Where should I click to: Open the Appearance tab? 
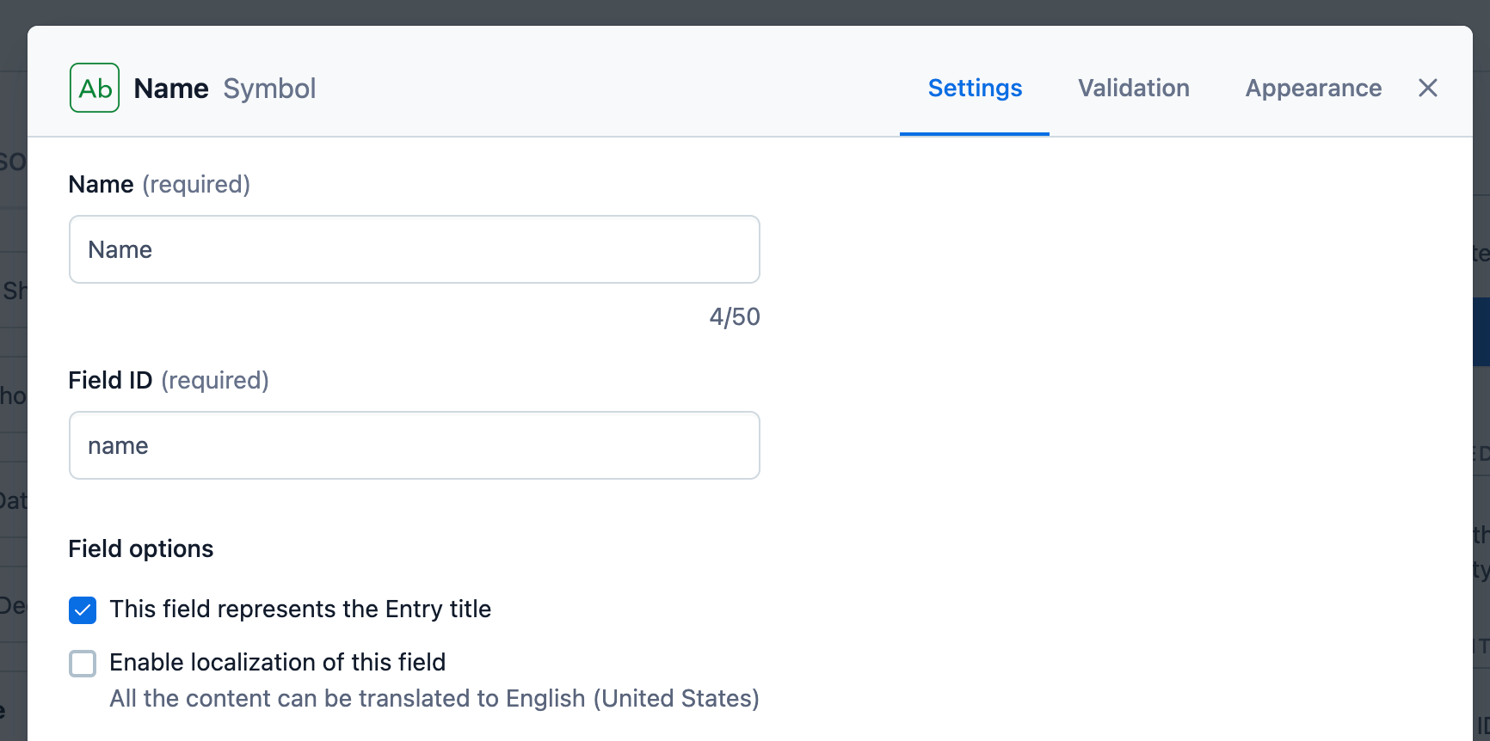point(1314,88)
